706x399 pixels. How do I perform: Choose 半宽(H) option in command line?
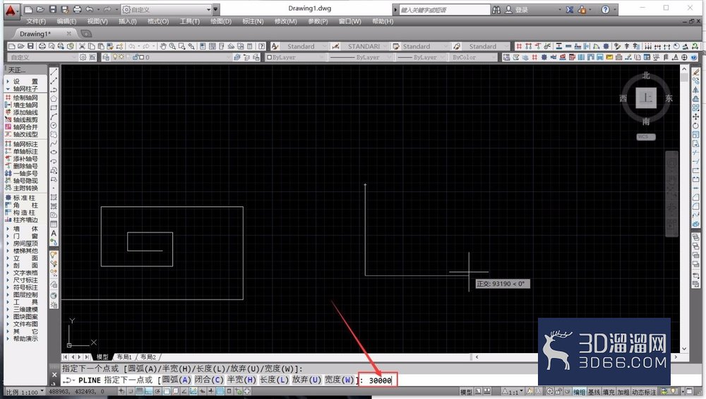tap(241, 380)
